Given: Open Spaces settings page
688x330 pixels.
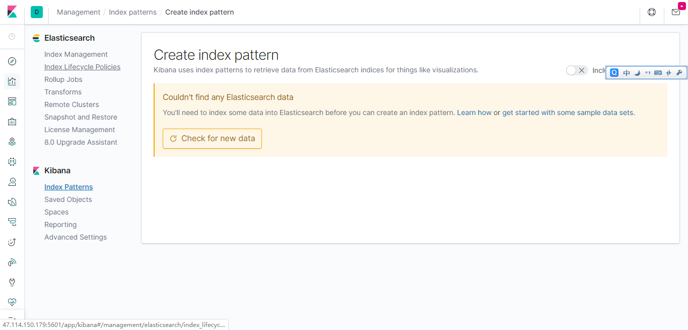Looking at the screenshot, I should pyautogui.click(x=56, y=212).
